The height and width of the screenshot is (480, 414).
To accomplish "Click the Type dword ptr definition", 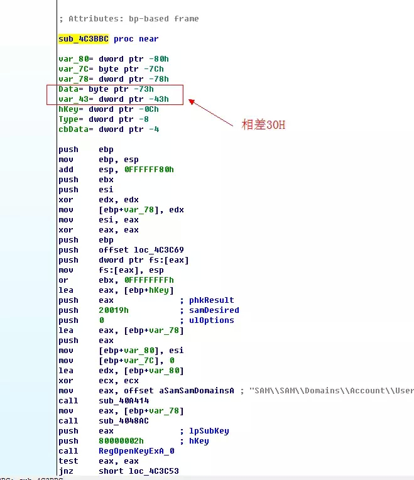I will coord(104,119).
